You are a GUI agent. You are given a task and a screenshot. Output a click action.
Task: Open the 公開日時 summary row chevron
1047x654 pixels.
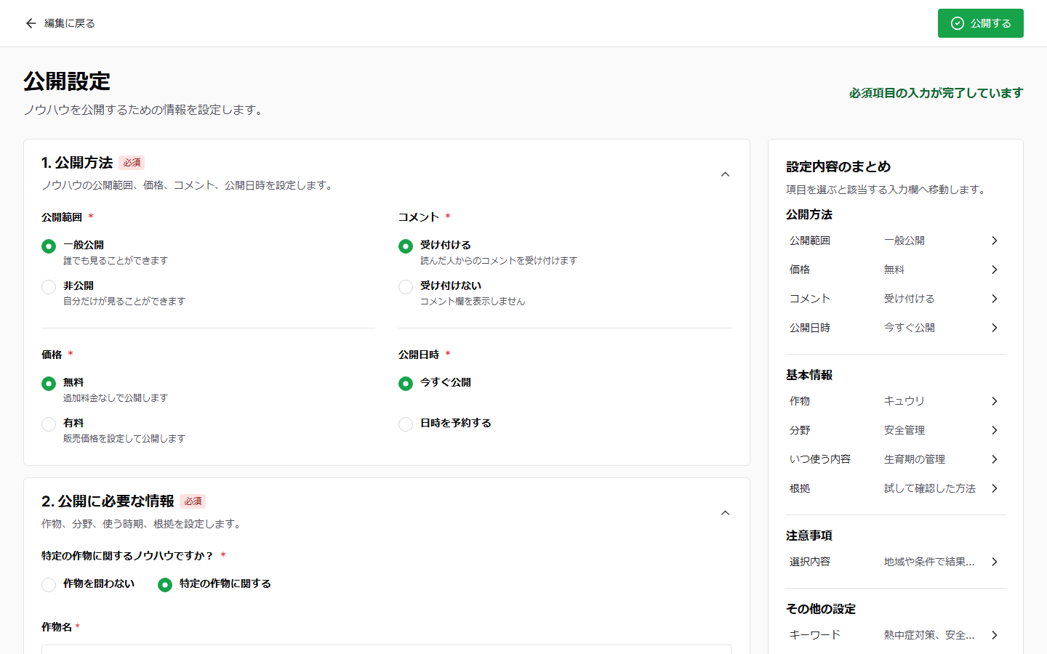pos(995,328)
